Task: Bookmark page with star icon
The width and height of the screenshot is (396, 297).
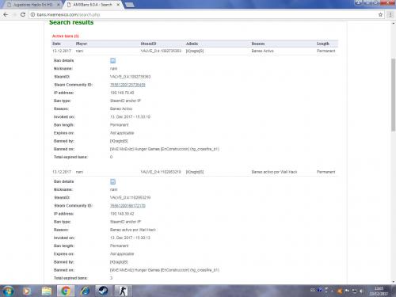Action: [380, 15]
